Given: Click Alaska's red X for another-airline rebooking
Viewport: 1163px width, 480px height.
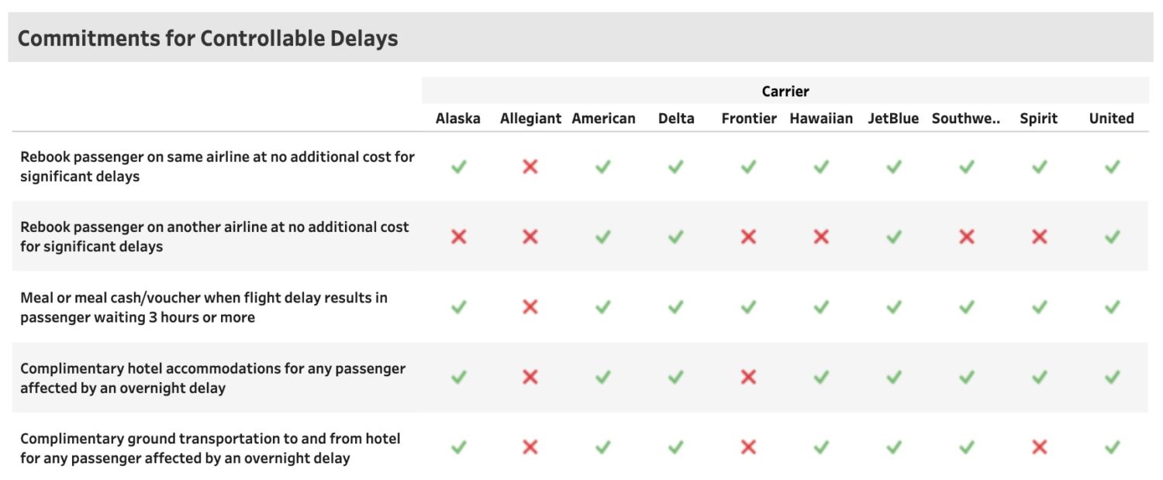Looking at the screenshot, I should (459, 237).
